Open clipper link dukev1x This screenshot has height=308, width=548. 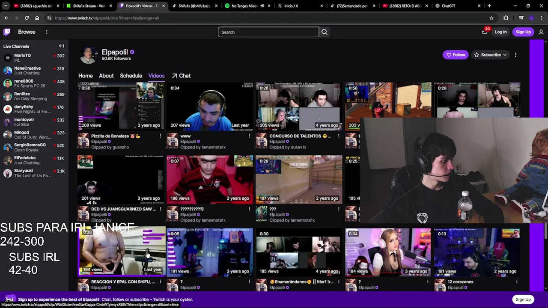click(x=297, y=147)
